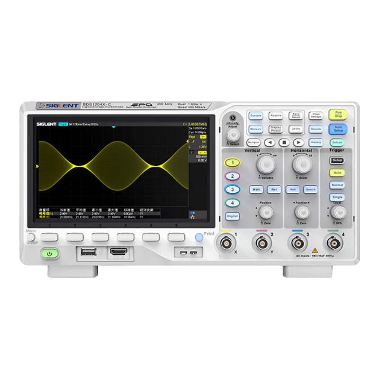Click the Vertical Variable scale knob
Viewport: 379px width, 379px height.
tap(266, 164)
